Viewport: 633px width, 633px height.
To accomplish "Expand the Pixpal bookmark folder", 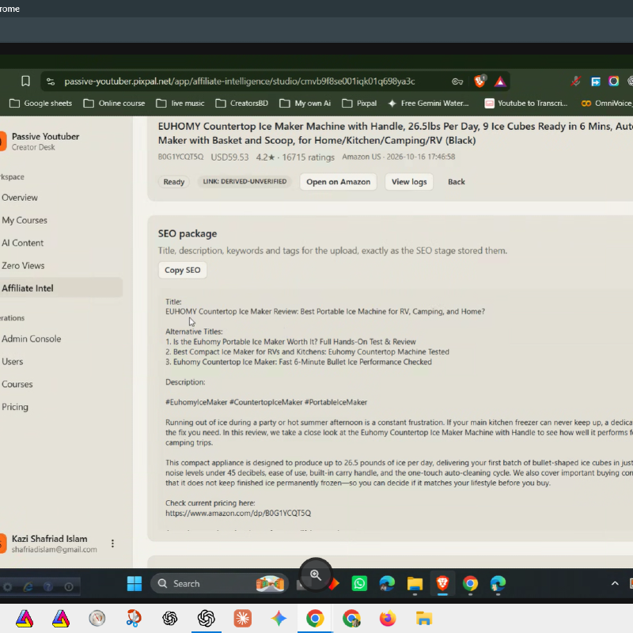I will [x=359, y=104].
